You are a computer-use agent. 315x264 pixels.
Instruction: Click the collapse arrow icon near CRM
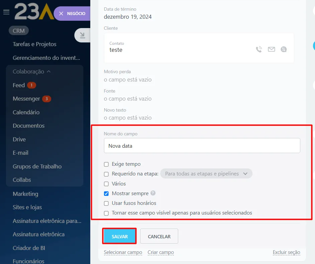click(x=82, y=34)
